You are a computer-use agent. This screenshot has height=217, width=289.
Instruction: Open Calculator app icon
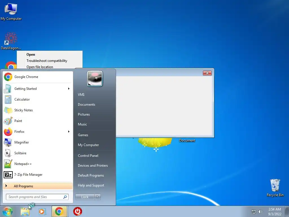coord(8,99)
